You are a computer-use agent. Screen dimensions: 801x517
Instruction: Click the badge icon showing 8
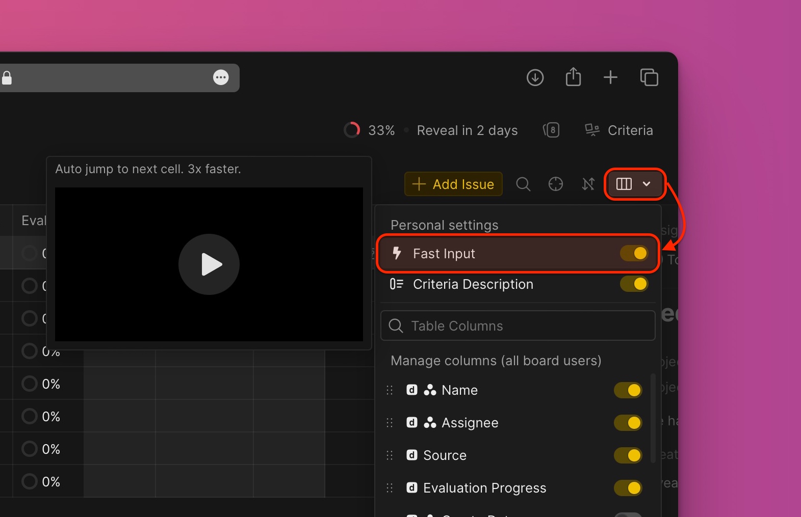pyautogui.click(x=551, y=130)
